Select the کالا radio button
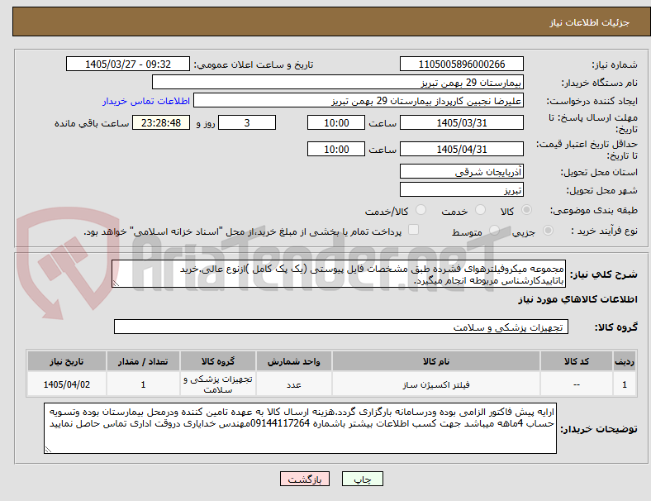This screenshot has width=651, height=501. (x=526, y=210)
